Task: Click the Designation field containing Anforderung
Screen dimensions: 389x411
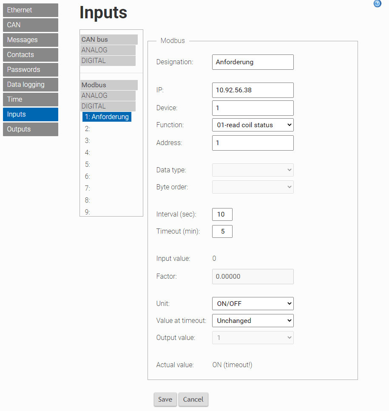Action: tap(253, 62)
